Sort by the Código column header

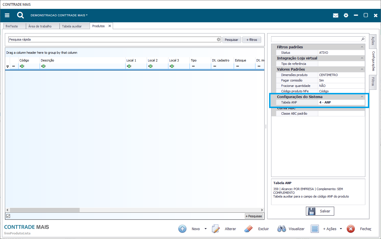click(x=29, y=60)
